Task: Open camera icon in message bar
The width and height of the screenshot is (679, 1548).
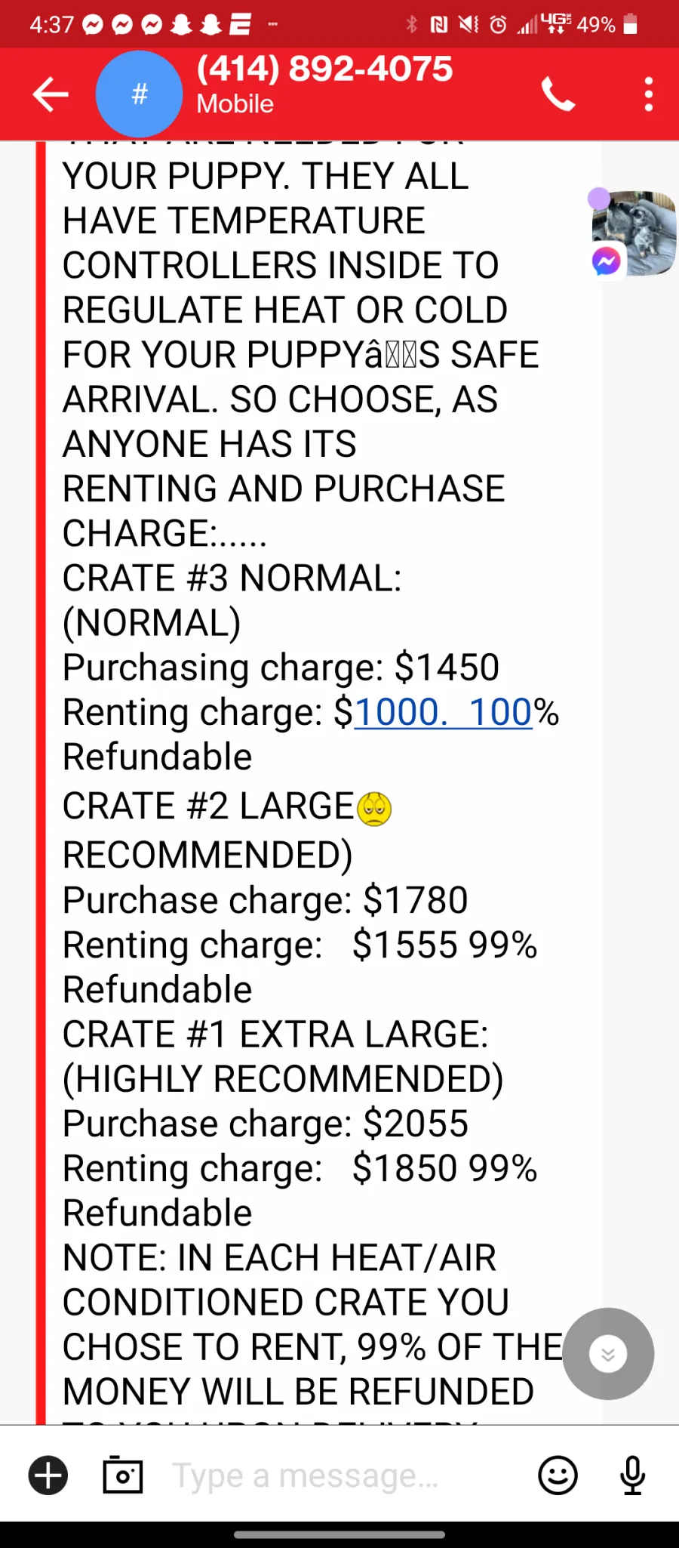Action: (122, 1475)
